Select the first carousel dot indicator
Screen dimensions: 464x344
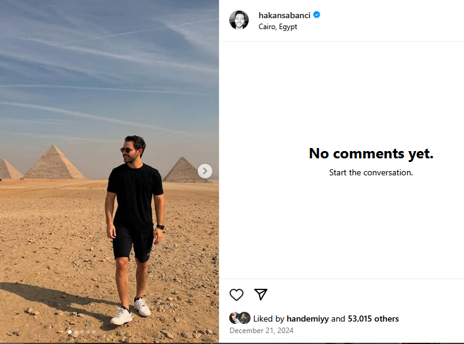pyautogui.click(x=70, y=332)
